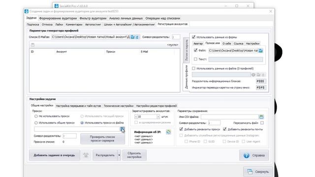Click the question mark icon on Справка
Image resolution: width=315 pixels, height=177 pixels.
point(246,155)
